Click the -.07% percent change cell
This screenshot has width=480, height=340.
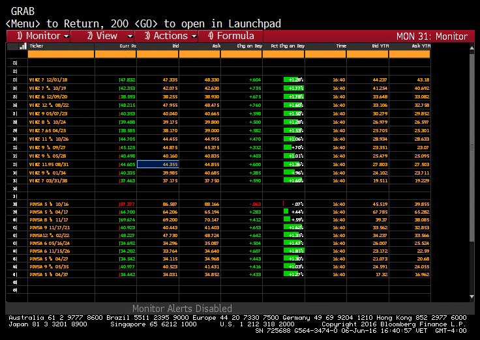tap(293, 205)
